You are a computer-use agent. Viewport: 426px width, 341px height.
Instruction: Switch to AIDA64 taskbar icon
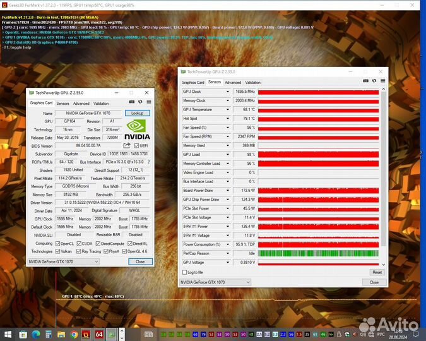click(x=99, y=334)
